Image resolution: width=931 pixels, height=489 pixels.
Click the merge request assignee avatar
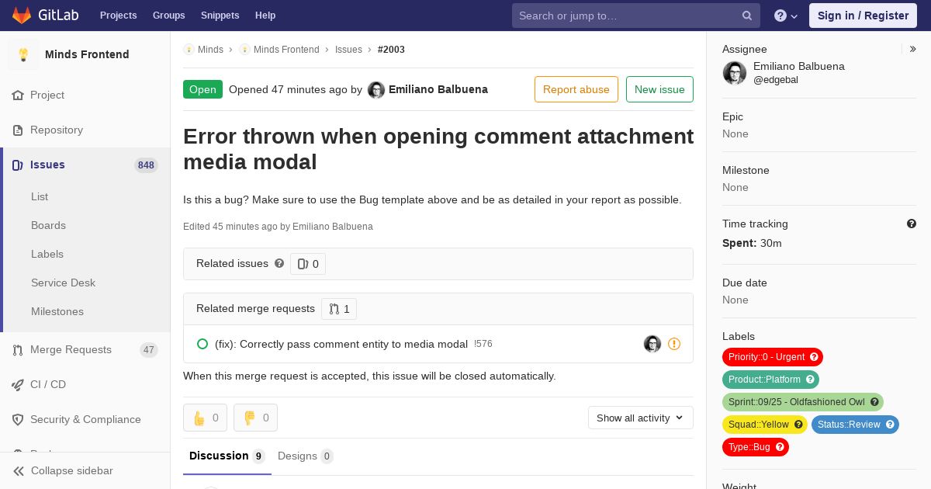[652, 344]
